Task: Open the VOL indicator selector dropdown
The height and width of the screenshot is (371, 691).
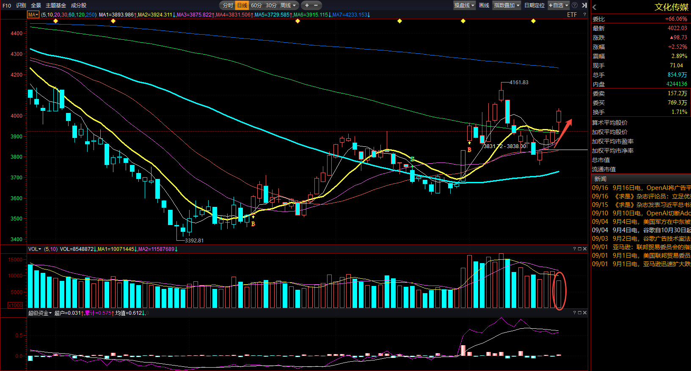Action: point(35,249)
